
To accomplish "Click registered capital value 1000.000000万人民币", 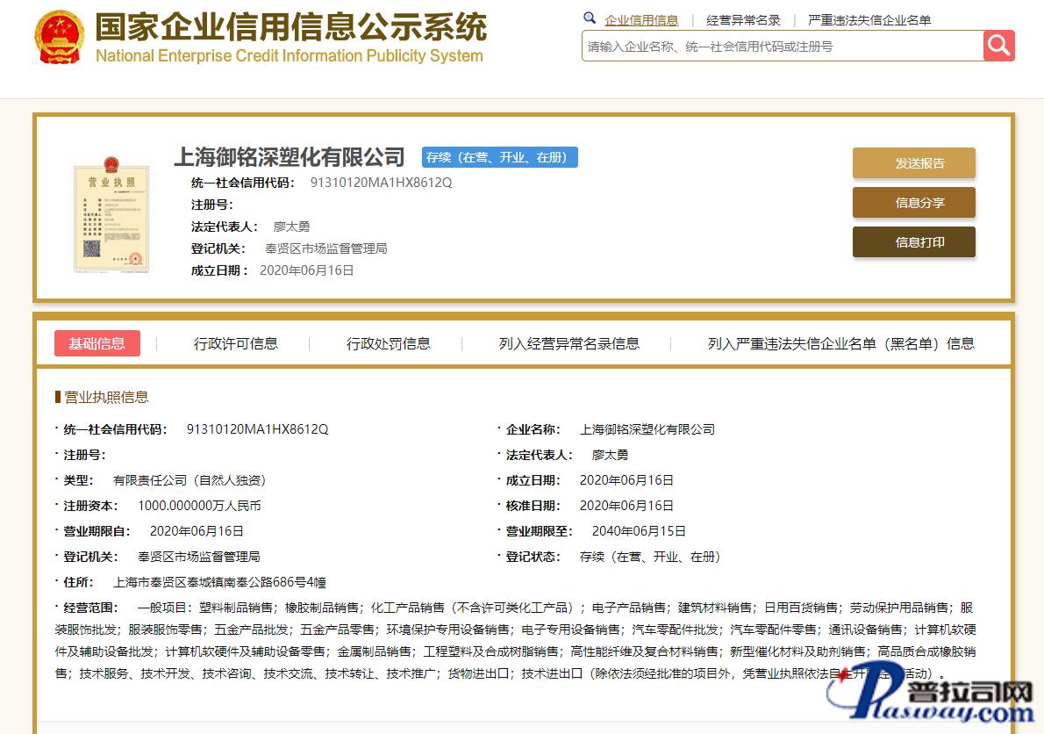I will tap(199, 506).
